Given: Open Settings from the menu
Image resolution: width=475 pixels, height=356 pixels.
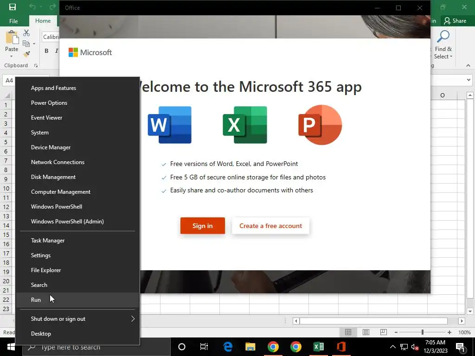Looking at the screenshot, I should pos(77,255).
